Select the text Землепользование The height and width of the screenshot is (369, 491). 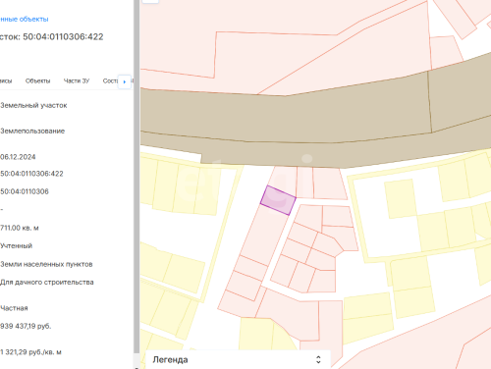tap(32, 131)
